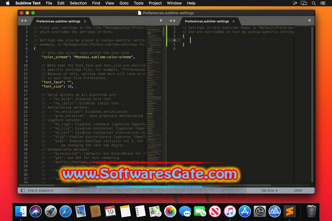The image size is (332, 221).
Task: Open the Trash in the Dock
Action: [311, 211]
